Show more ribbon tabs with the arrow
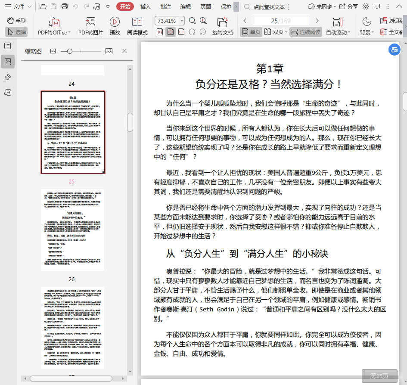This screenshot has width=407, height=385. point(236,7)
